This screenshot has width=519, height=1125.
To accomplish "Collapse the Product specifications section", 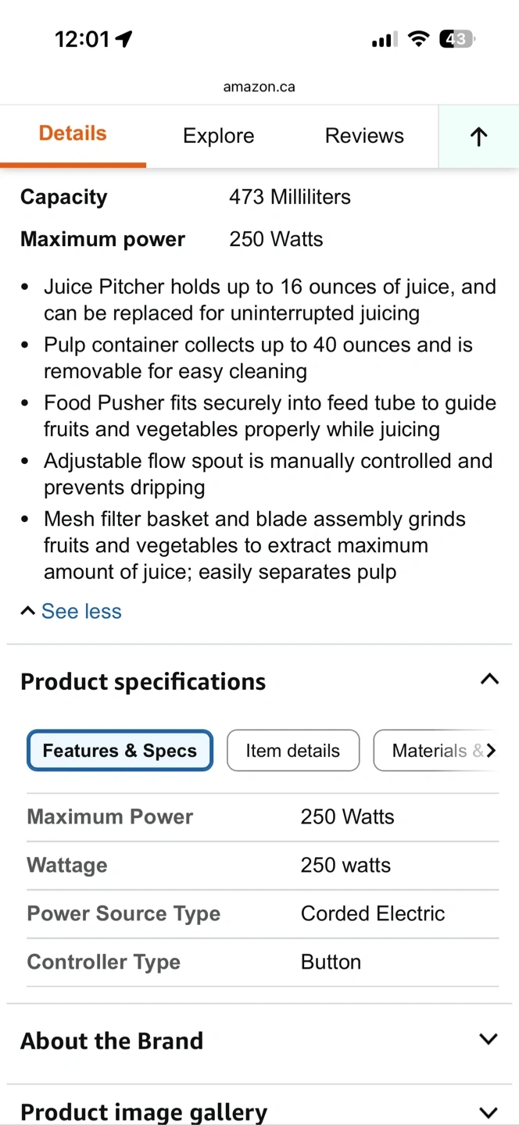I will point(489,680).
